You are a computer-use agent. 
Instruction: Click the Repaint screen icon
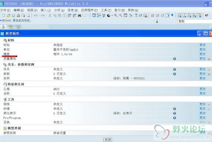pyautogui.click(x=94, y=16)
